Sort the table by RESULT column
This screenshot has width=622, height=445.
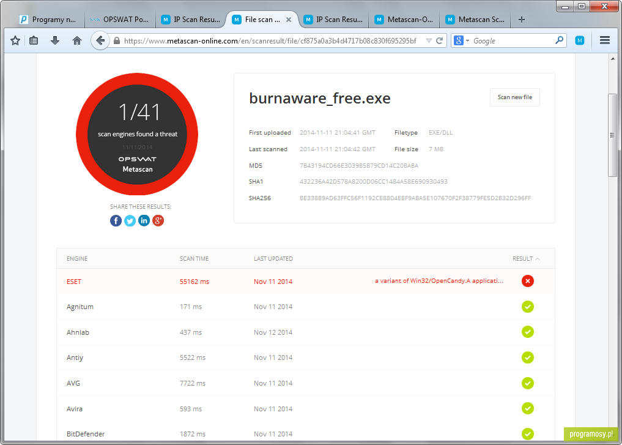(526, 258)
